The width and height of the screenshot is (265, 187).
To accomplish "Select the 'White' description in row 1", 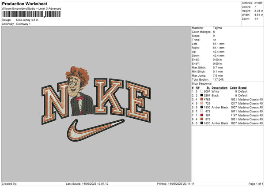I will coord(215,91).
